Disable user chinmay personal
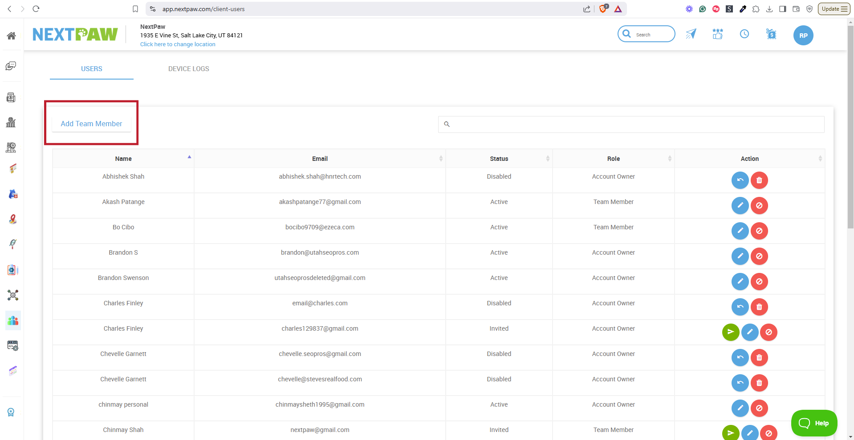This screenshot has width=854, height=440. coord(759,408)
